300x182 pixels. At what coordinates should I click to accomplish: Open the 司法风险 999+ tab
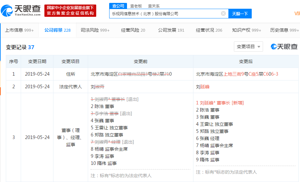[95, 30]
